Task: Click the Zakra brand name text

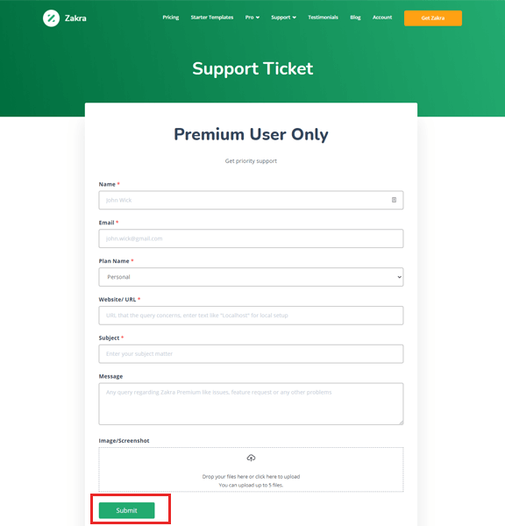Action: click(75, 18)
